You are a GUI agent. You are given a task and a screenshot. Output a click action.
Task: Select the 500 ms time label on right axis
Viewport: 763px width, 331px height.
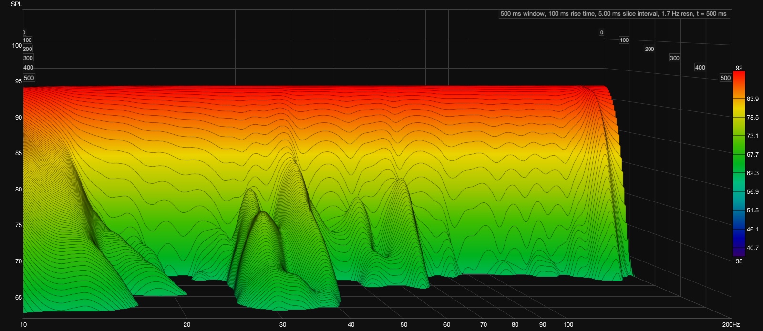pos(725,78)
